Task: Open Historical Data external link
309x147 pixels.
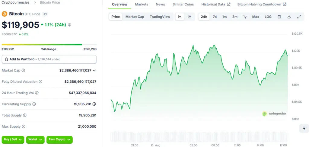Action: (216, 4)
